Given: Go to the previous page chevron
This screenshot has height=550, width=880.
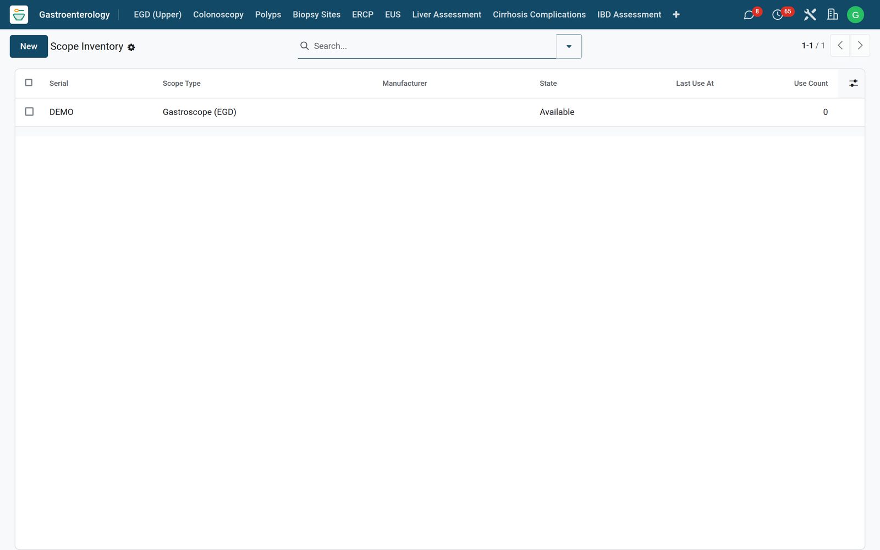Looking at the screenshot, I should [x=840, y=46].
